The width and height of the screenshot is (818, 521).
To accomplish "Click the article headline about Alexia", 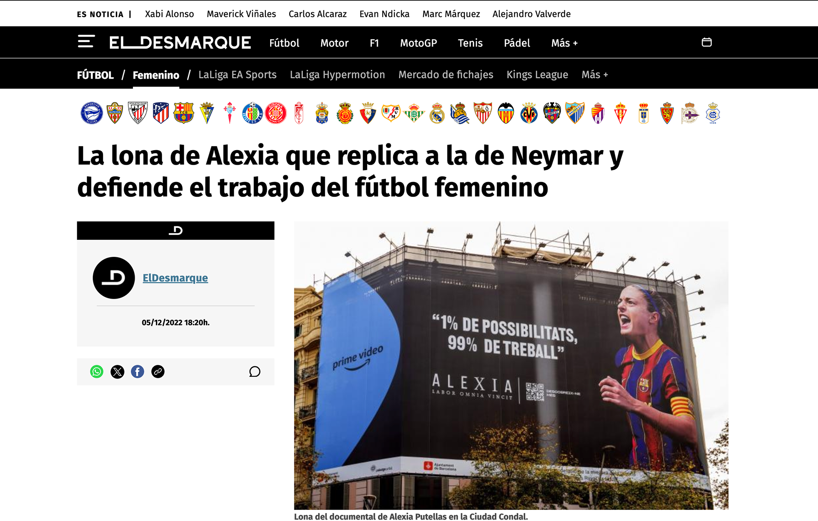I will pos(350,171).
